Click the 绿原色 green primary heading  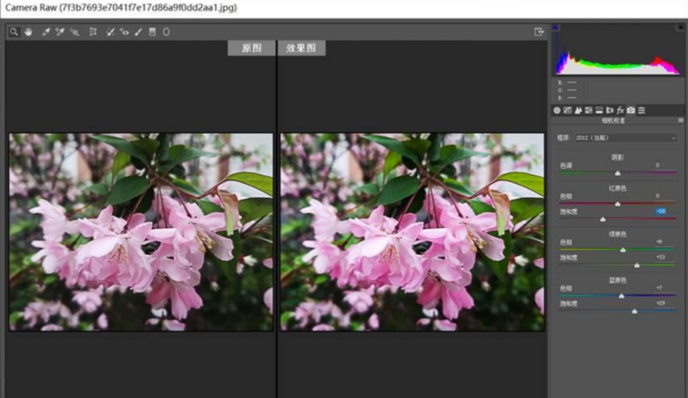click(618, 234)
